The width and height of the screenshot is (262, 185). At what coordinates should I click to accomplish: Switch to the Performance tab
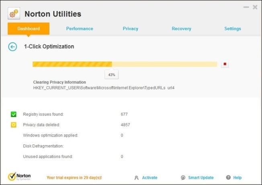(x=80, y=29)
